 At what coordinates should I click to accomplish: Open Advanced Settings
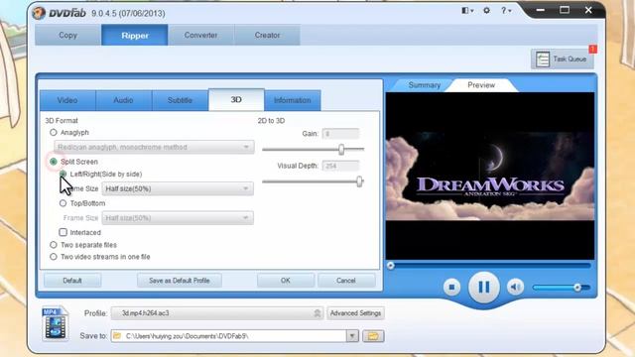tap(355, 313)
